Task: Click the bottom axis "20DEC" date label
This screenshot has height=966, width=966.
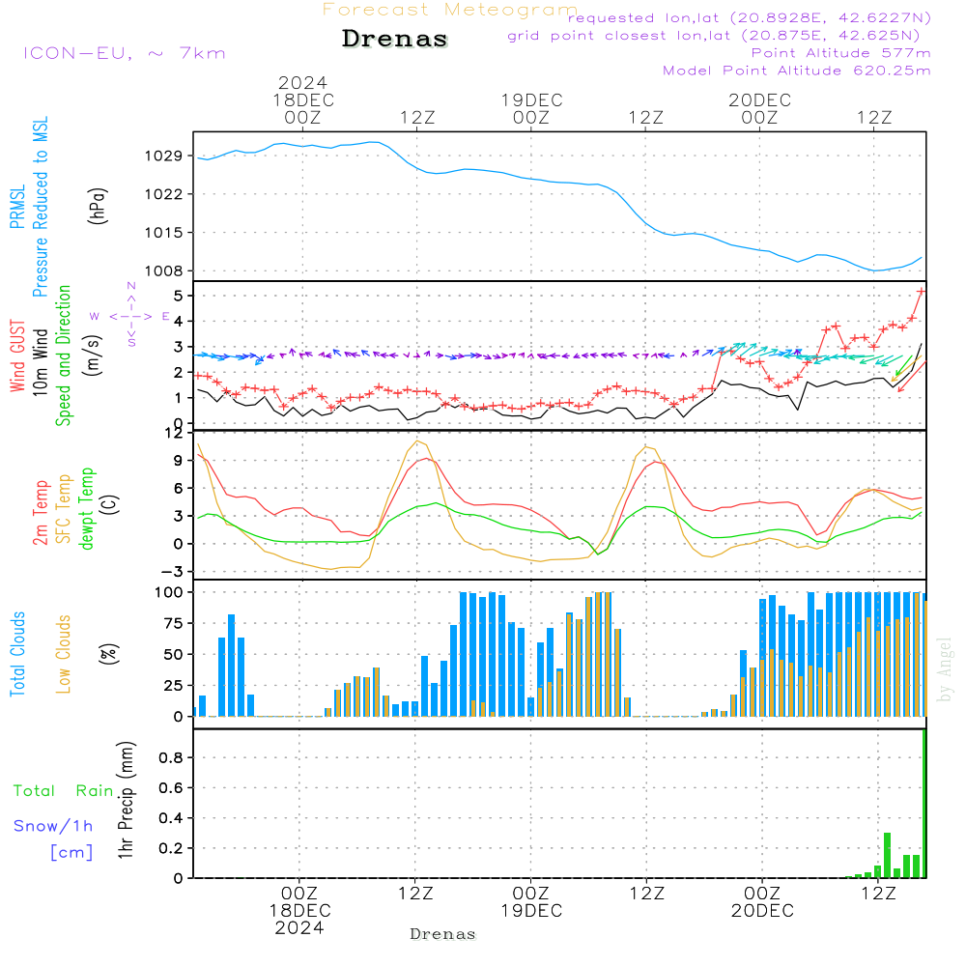Action: [x=763, y=911]
